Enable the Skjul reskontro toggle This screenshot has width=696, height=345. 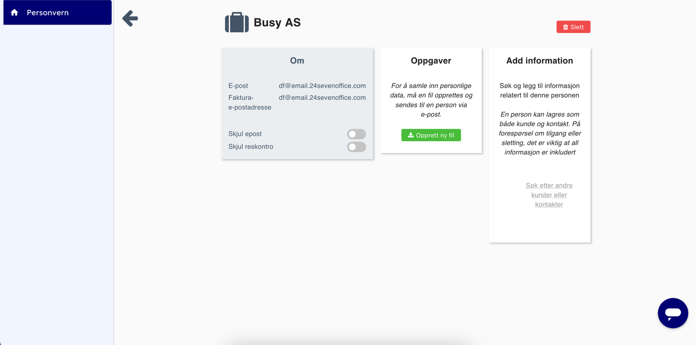point(356,147)
